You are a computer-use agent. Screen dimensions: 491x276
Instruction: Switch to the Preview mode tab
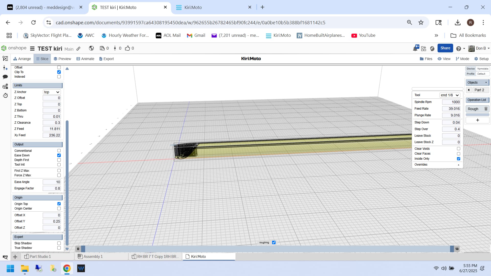62,59
